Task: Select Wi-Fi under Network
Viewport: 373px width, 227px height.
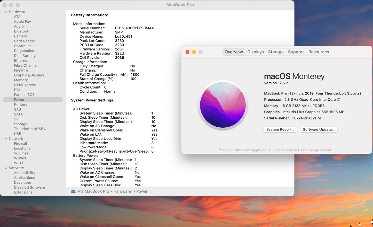Action: [x=18, y=163]
